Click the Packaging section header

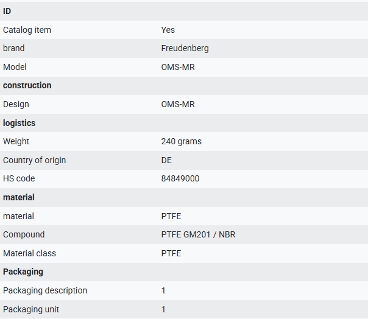pyautogui.click(x=23, y=272)
